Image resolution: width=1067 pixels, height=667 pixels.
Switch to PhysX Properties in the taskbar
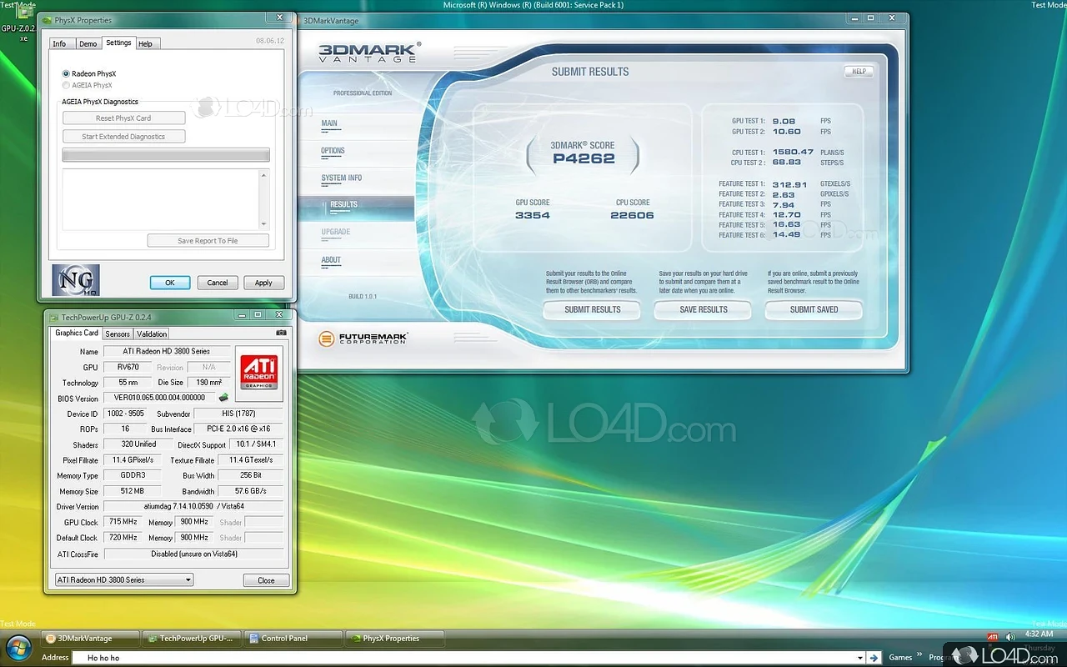point(395,639)
